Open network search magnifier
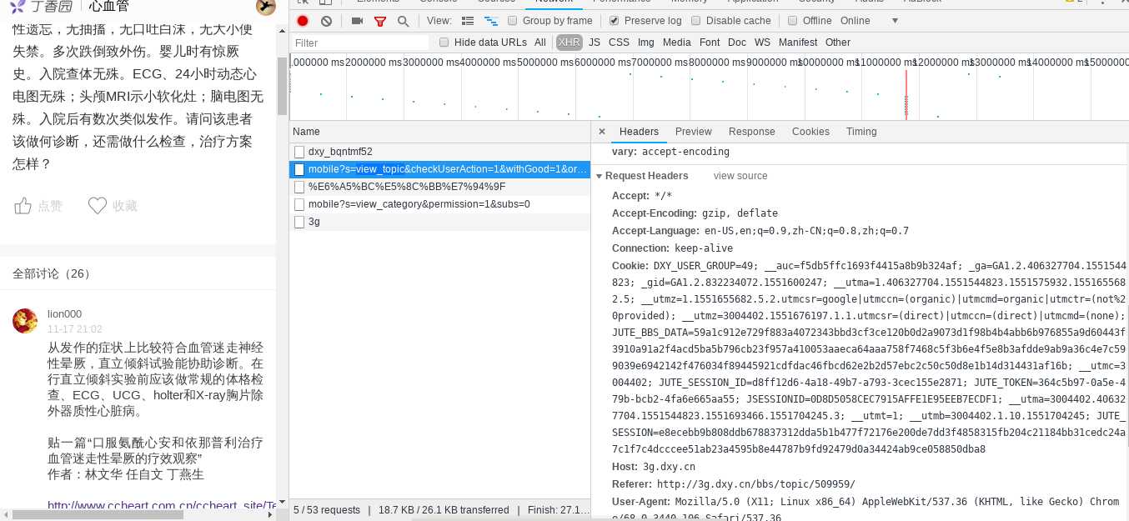The width and height of the screenshot is (1129, 521). coord(404,21)
